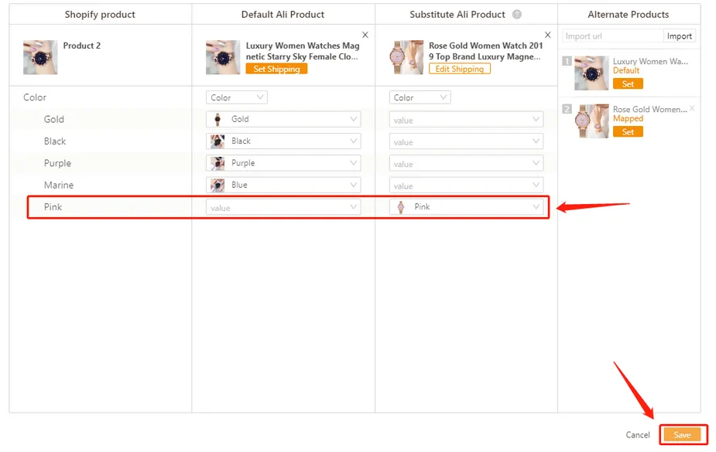Expand the Gold value dropdown in Default column
The height and width of the screenshot is (452, 716).
[283, 119]
